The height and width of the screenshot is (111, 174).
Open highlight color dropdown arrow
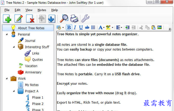coord(112,28)
